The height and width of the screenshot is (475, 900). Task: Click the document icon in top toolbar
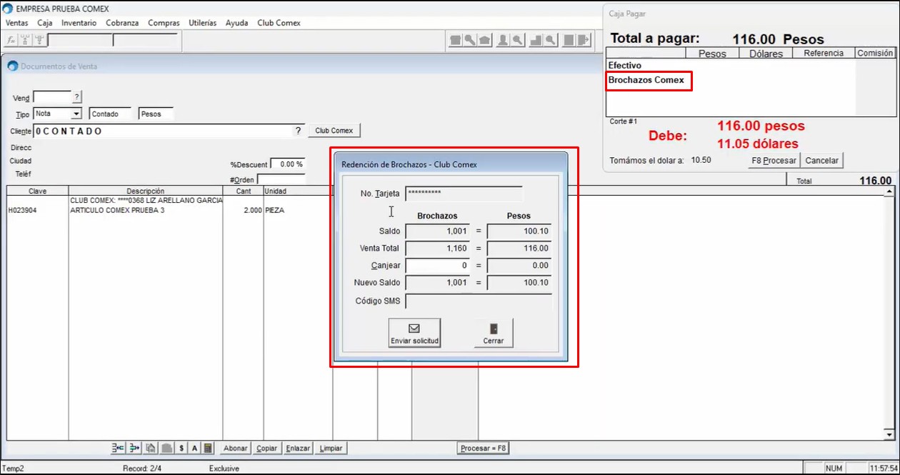[x=455, y=41]
